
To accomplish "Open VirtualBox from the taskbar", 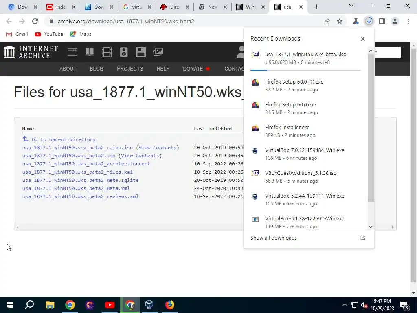I will [149, 305].
